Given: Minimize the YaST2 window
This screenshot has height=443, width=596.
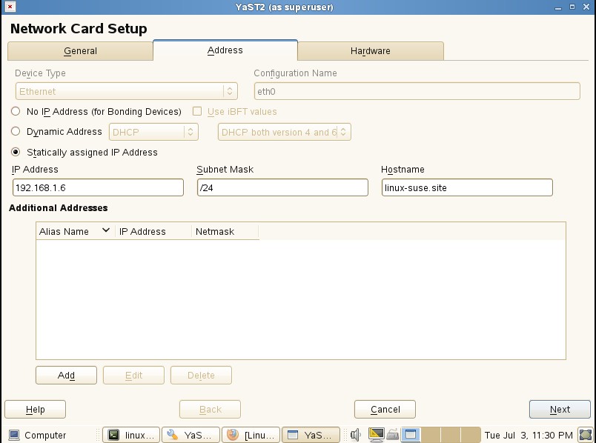Looking at the screenshot, I should [558, 7].
